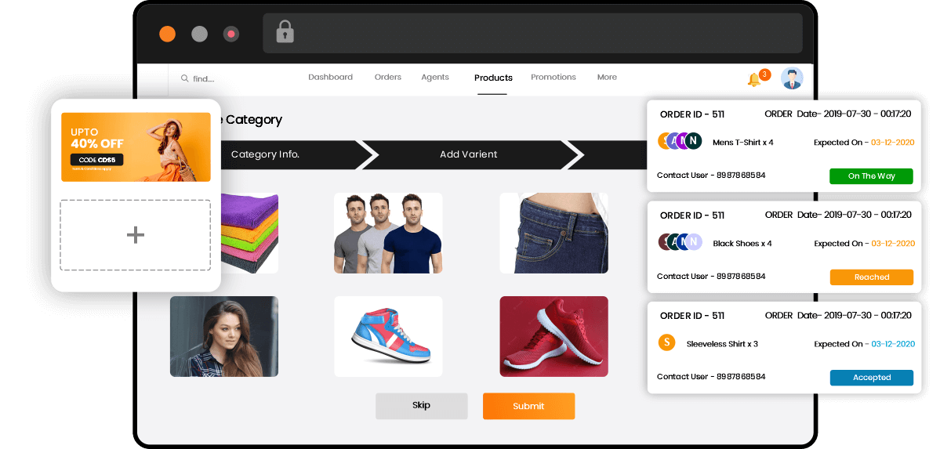Click the On The Way status badge
Image resolution: width=940 pixels, height=449 pixels.
click(x=871, y=176)
